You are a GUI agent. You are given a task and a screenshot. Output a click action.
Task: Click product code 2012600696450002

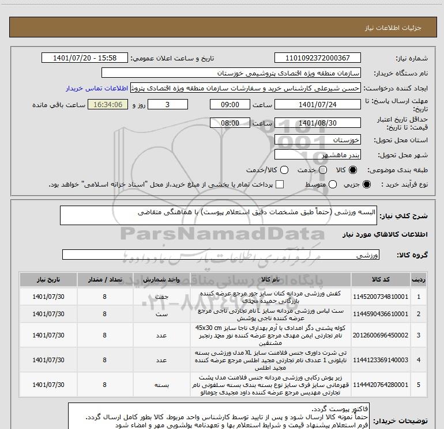click(381, 335)
